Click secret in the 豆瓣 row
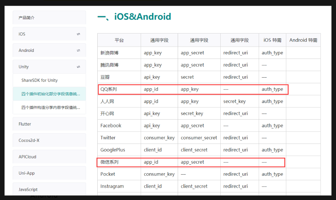Viewport: 336px width, 200px height. [x=187, y=77]
